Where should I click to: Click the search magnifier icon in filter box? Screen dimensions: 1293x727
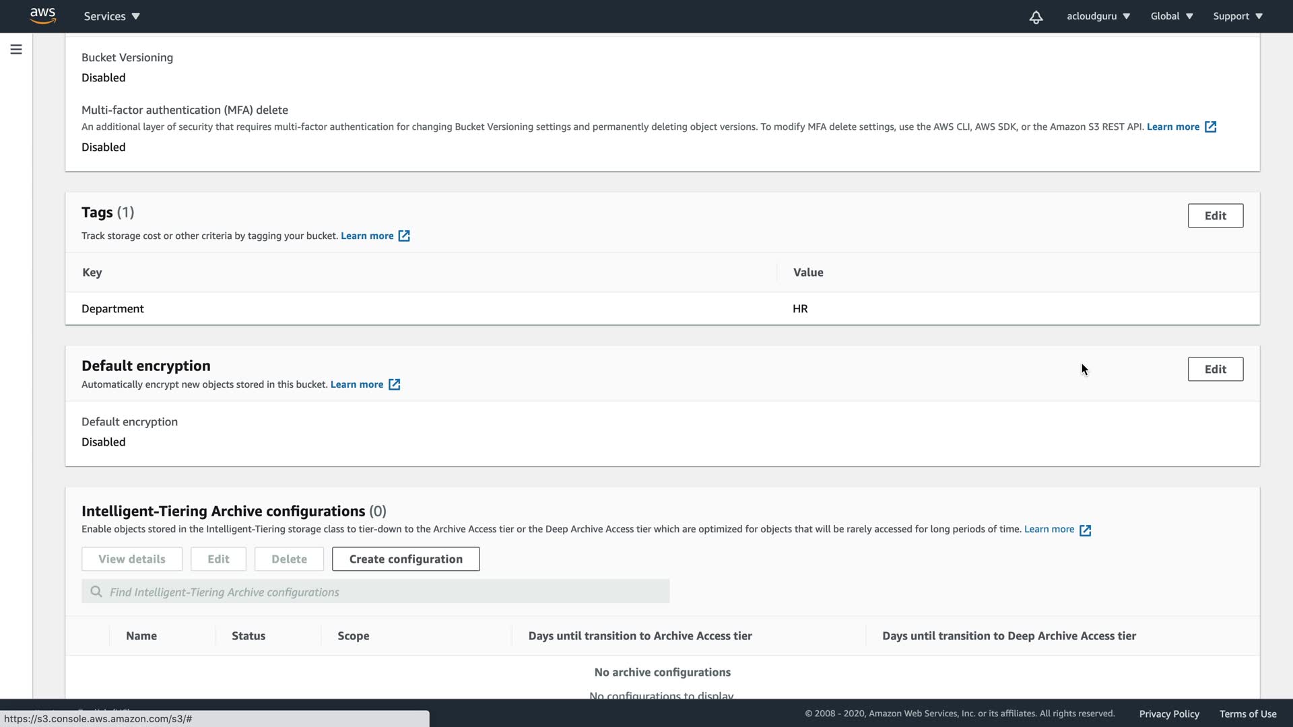click(96, 592)
